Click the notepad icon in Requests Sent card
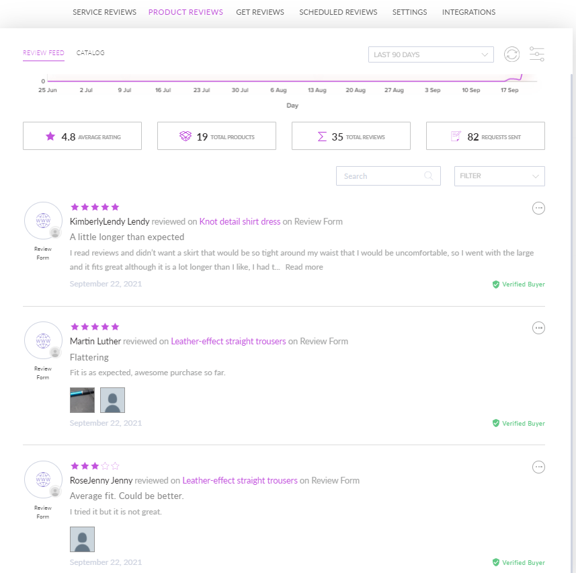The image size is (576, 573). pyautogui.click(x=456, y=137)
